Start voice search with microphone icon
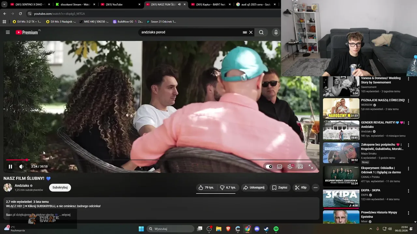Screen dimensions: 417x234 [x=276, y=32]
